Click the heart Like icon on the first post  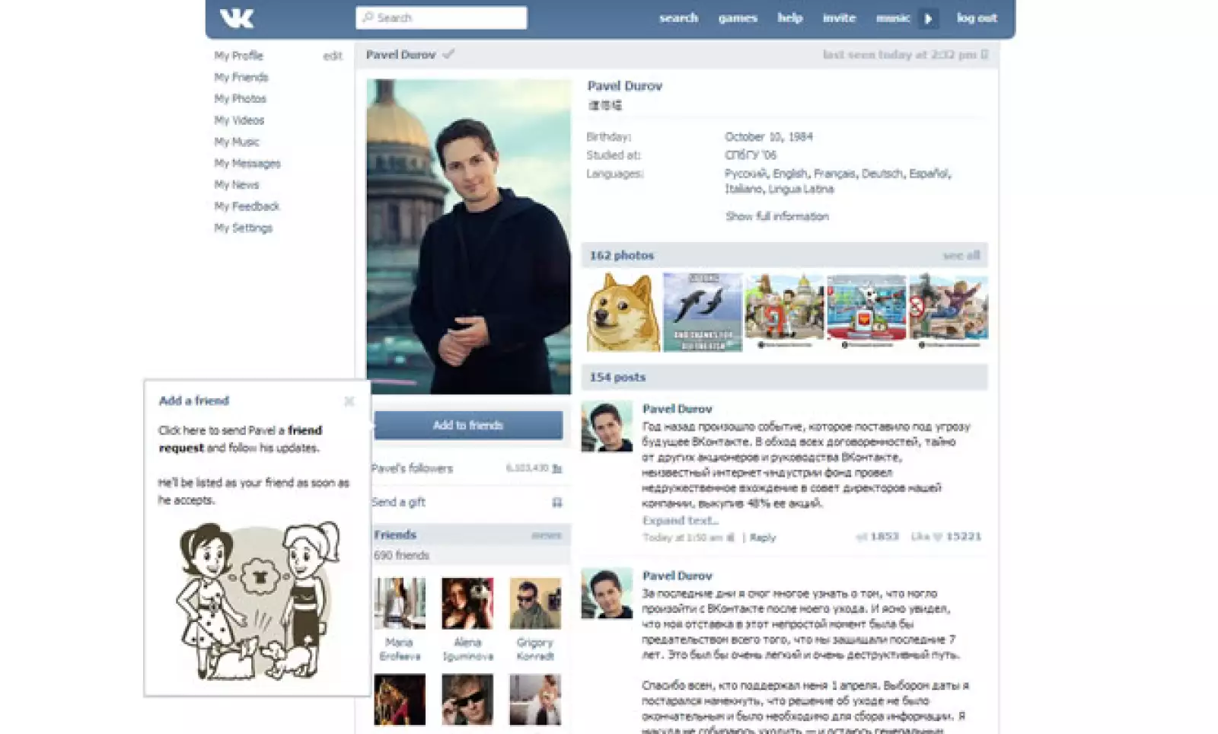coord(939,537)
